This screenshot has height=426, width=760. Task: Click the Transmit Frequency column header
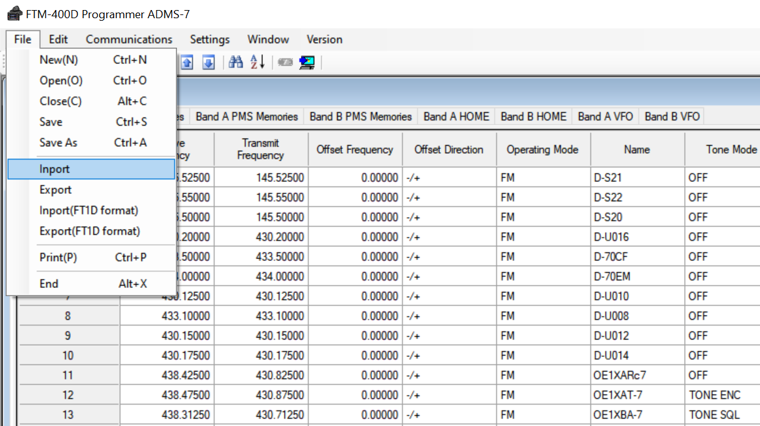pyautogui.click(x=260, y=149)
